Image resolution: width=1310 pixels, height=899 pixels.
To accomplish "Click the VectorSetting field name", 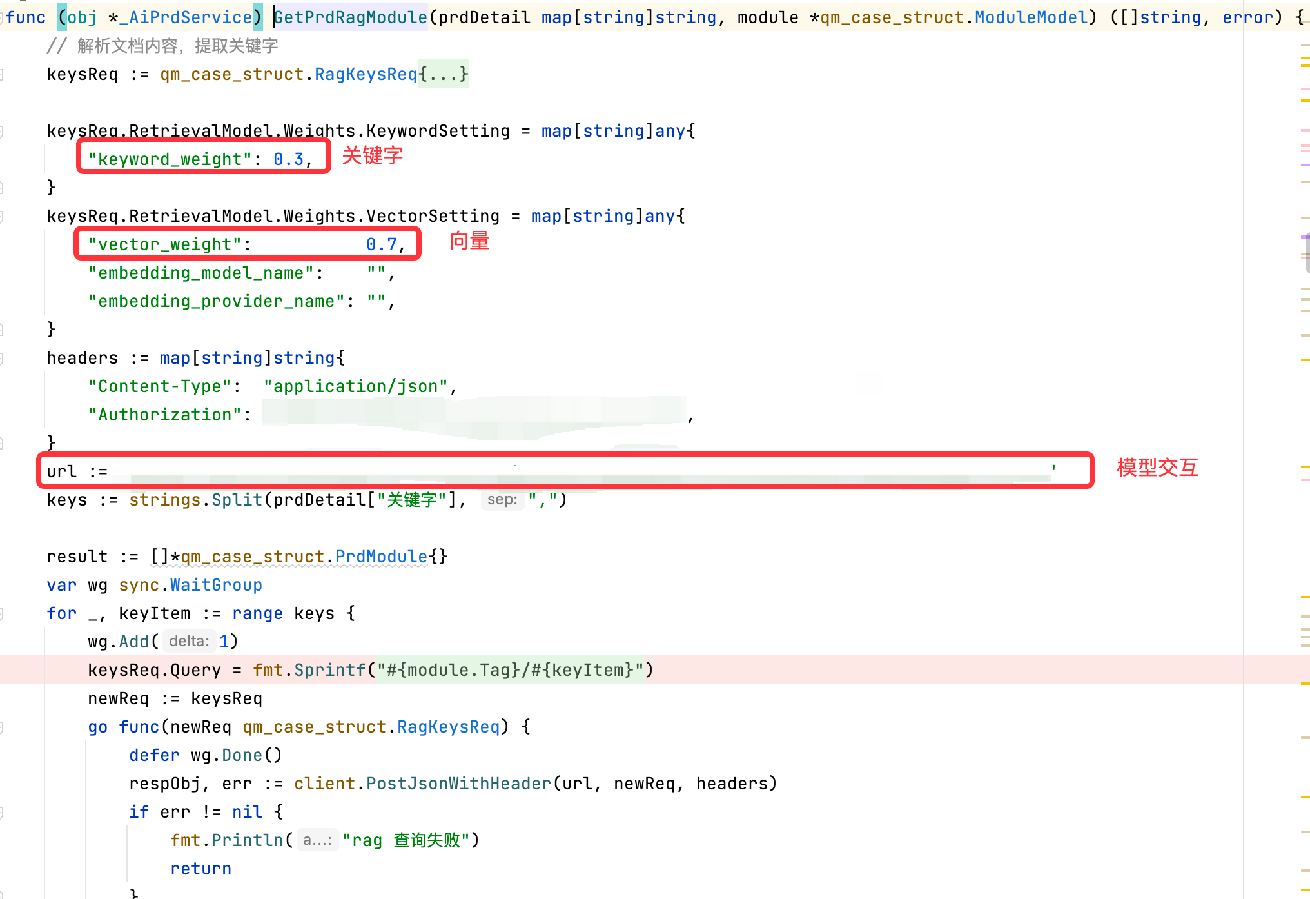I will [433, 216].
